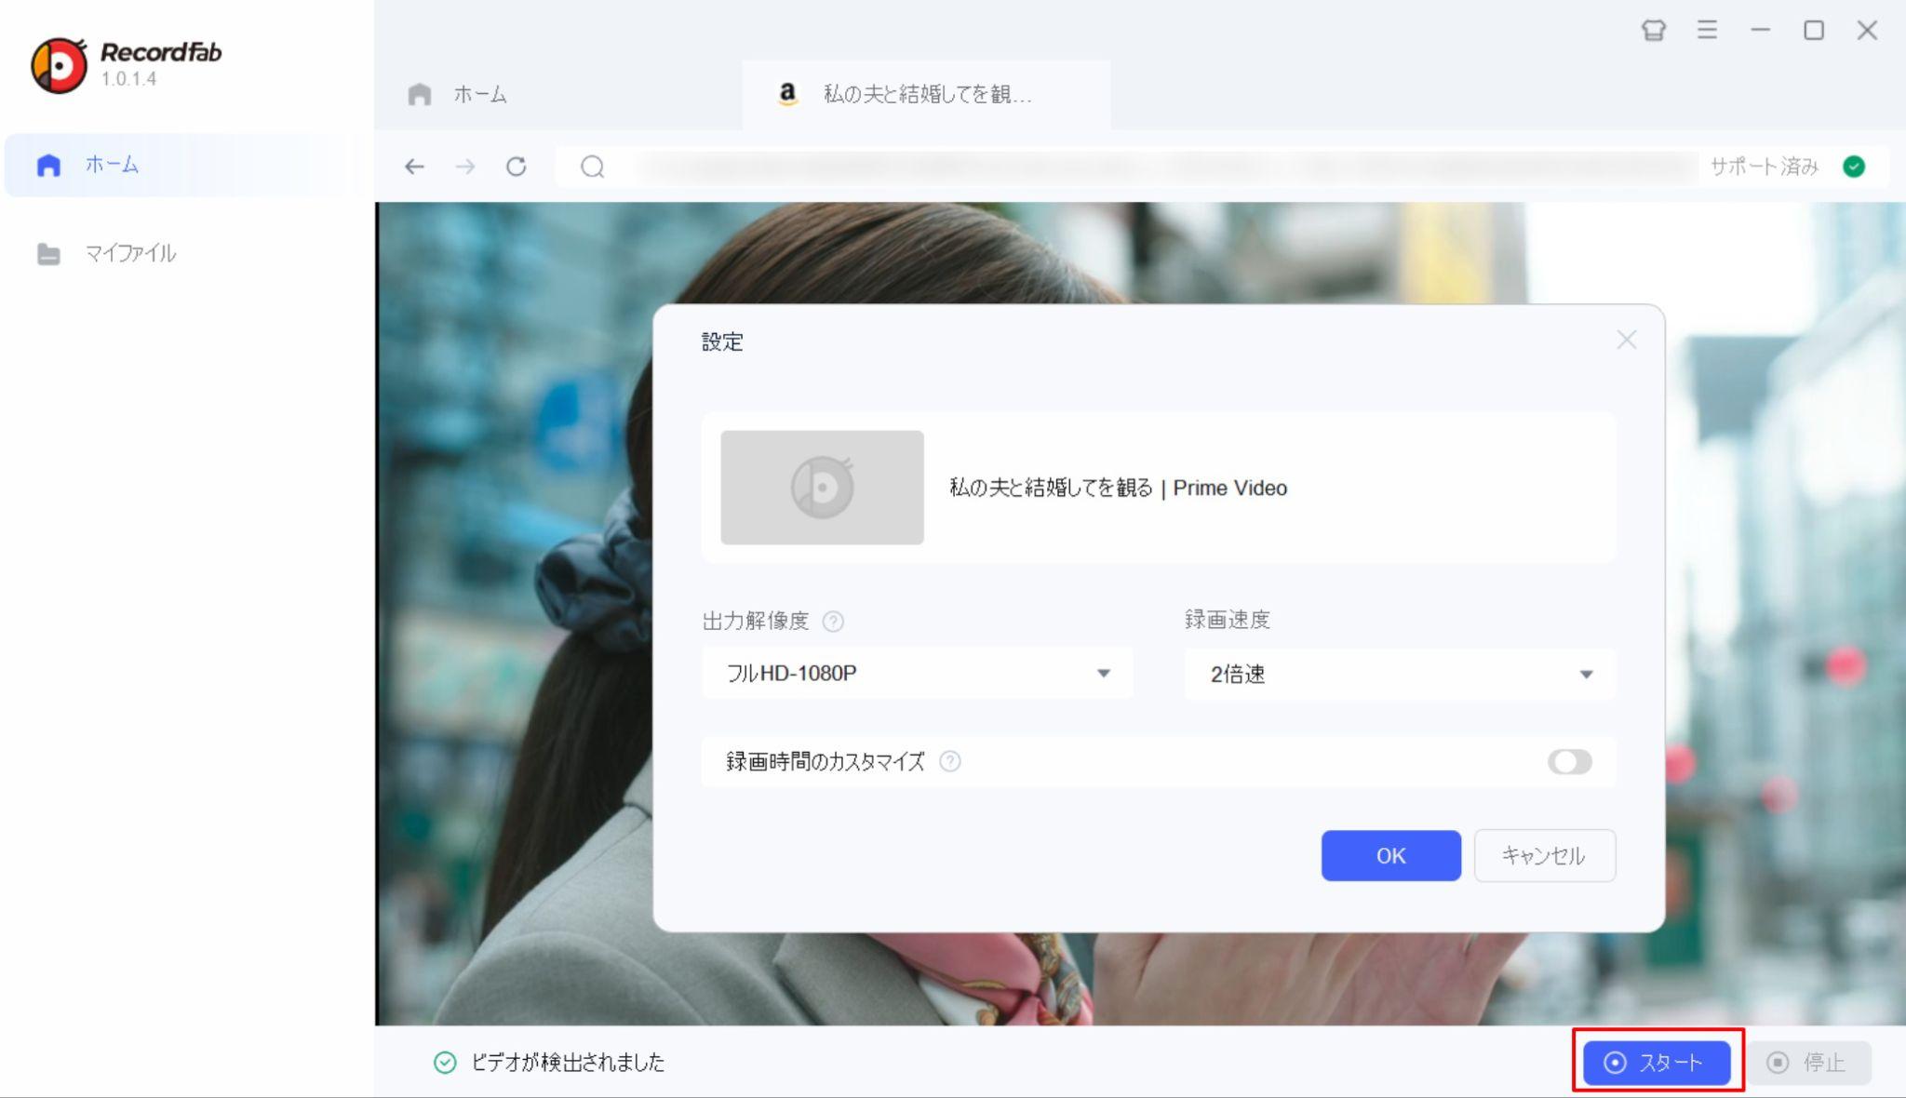Select the 私の夫と結婚してを観 Amazon tab
1906x1098 pixels.
pos(926,94)
